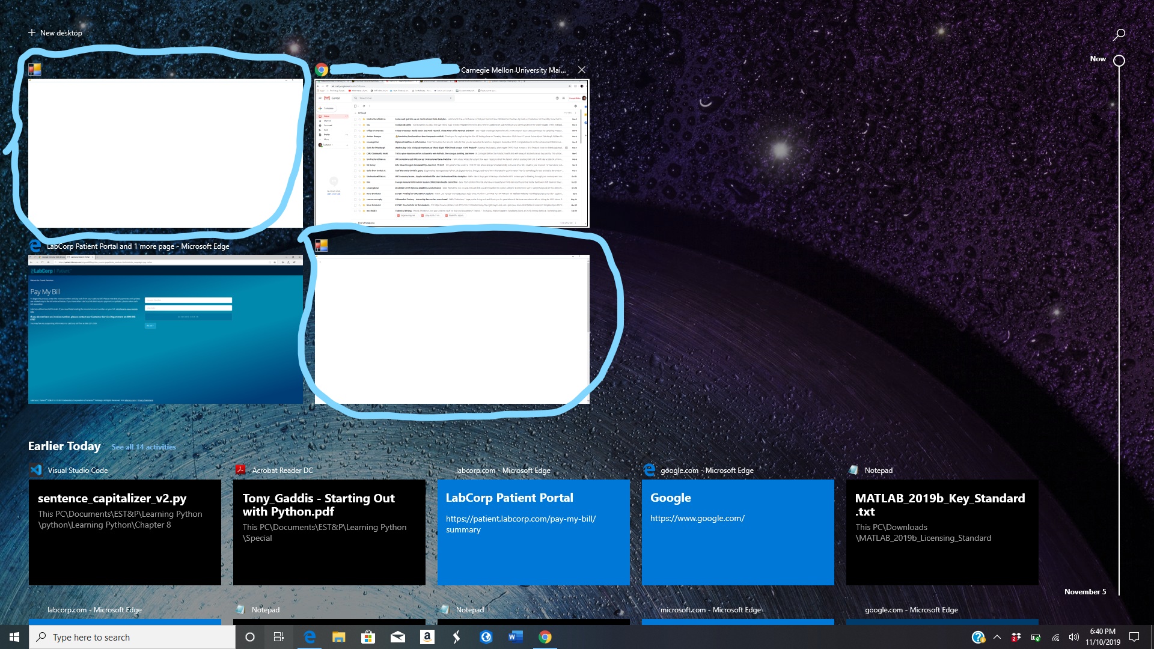
Task: Open the Google activity card
Action: pos(738,532)
